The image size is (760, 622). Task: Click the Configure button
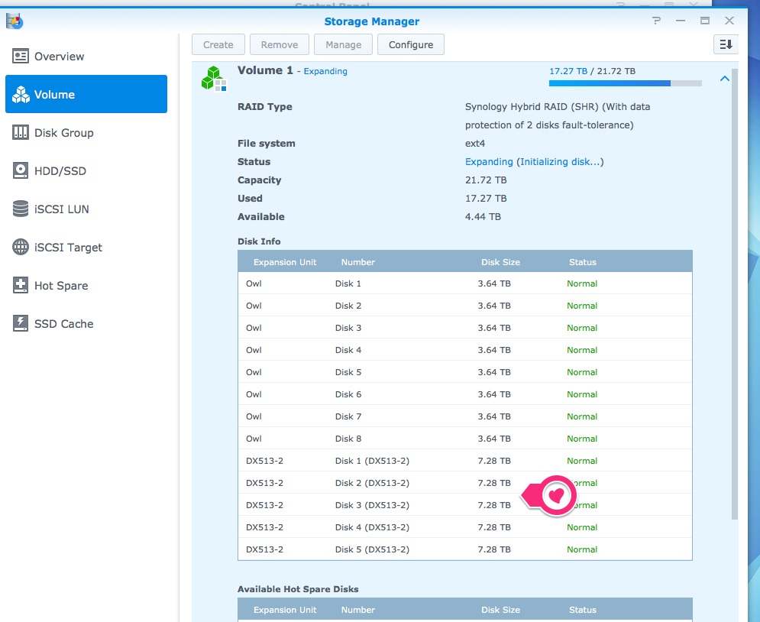[410, 44]
